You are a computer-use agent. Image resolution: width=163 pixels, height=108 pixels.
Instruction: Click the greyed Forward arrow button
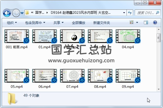click(x=16, y=13)
